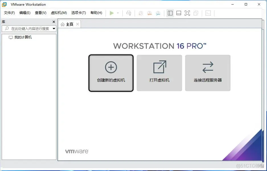Toggle the show library sidebar icon
This screenshot has height=171, width=267.
coord(170,13)
